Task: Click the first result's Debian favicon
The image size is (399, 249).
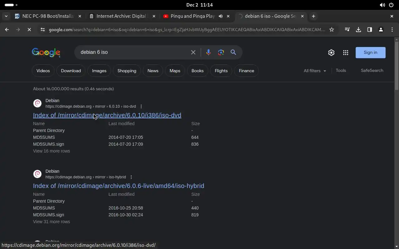Action: 37,103
